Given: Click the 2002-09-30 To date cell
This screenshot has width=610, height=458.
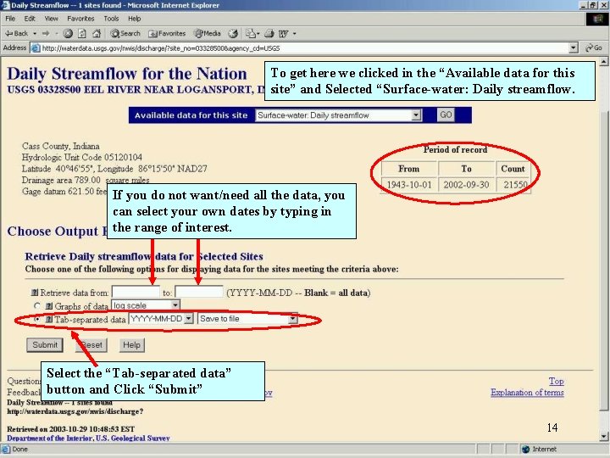Looking at the screenshot, I should tap(466, 185).
